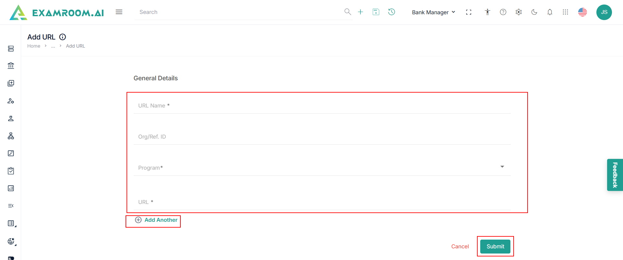The image size is (623, 260).
Task: Go to the Home breadcrumb
Action: click(x=34, y=46)
